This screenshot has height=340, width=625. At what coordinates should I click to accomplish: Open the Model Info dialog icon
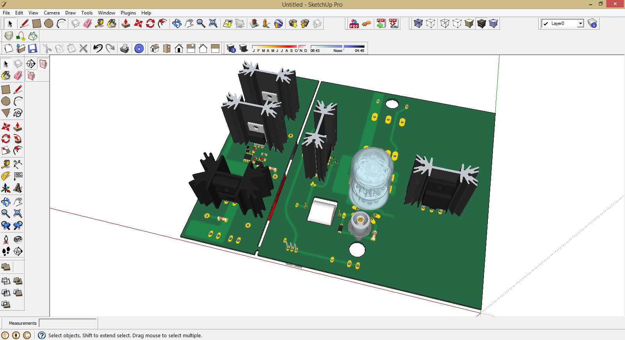click(139, 48)
